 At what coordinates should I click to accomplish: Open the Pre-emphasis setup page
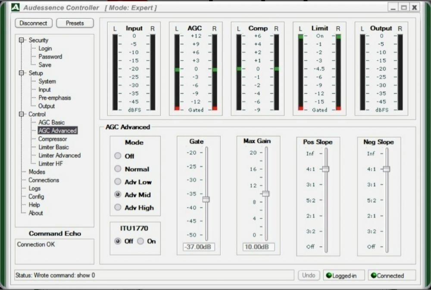[x=55, y=98]
